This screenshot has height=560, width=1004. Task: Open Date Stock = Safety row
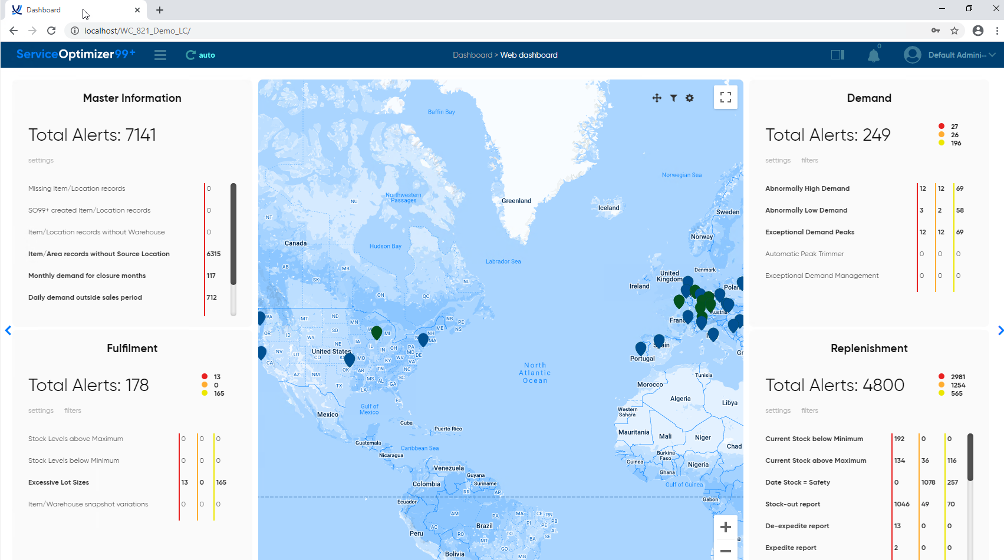863,482
